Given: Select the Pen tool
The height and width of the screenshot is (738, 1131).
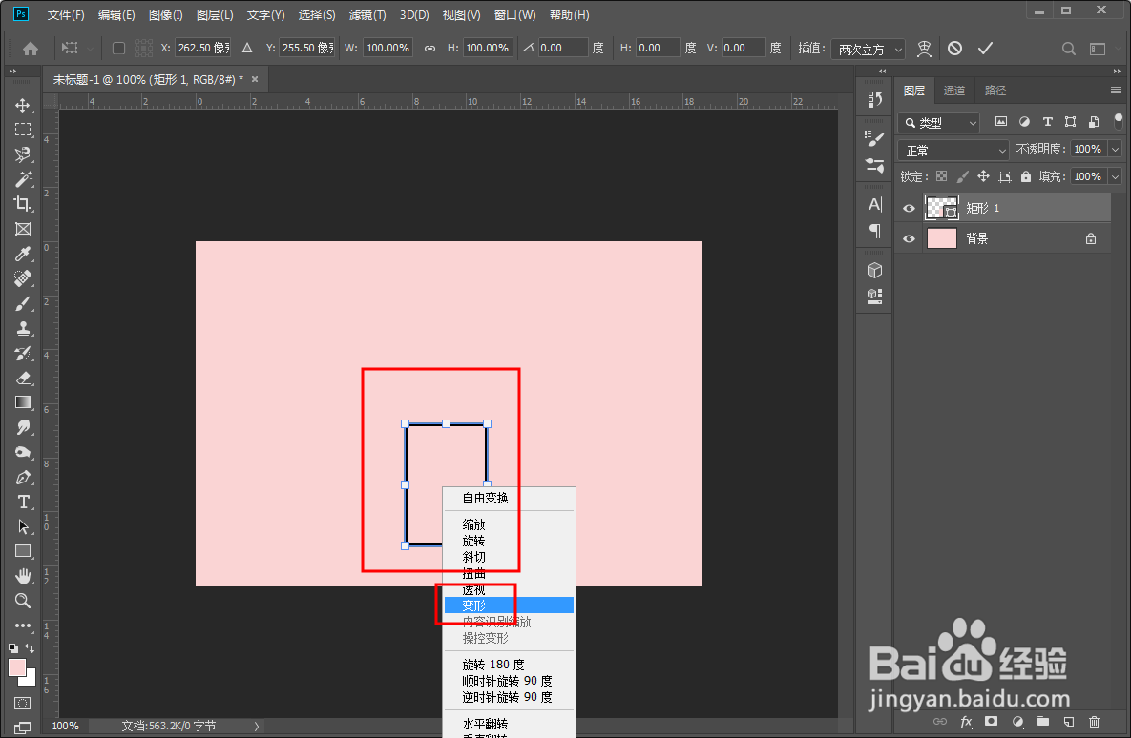Looking at the screenshot, I should [23, 477].
